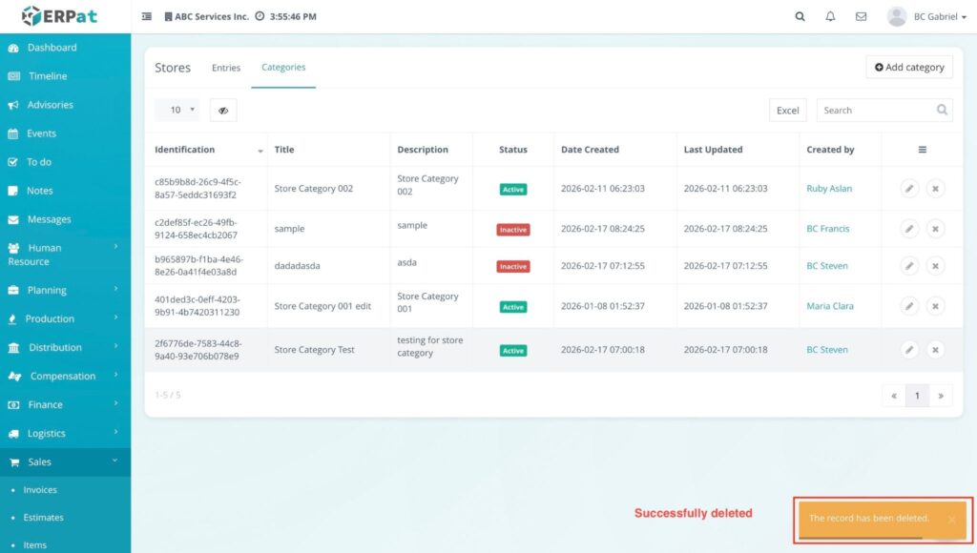
Task: Open the mail envelope icon
Action: point(861,16)
